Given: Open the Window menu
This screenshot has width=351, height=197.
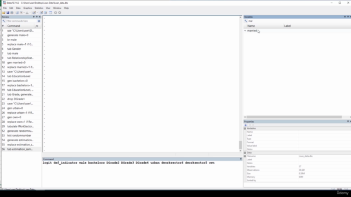Looking at the screenshot, I should [x=57, y=8].
